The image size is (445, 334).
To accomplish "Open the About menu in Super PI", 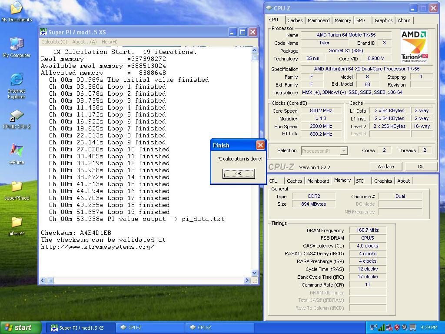I will pyautogui.click(x=84, y=42).
